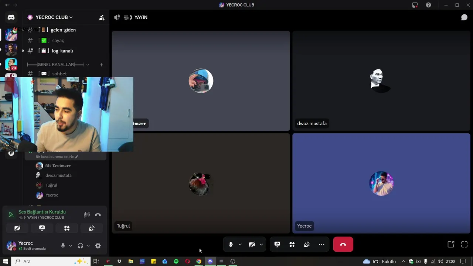Open OBS Studio from the taskbar

click(x=233, y=261)
